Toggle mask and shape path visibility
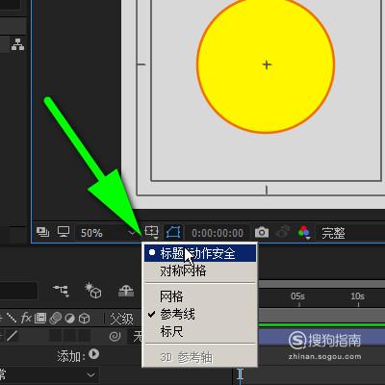Viewport: 385px width, 385px height. tap(174, 232)
